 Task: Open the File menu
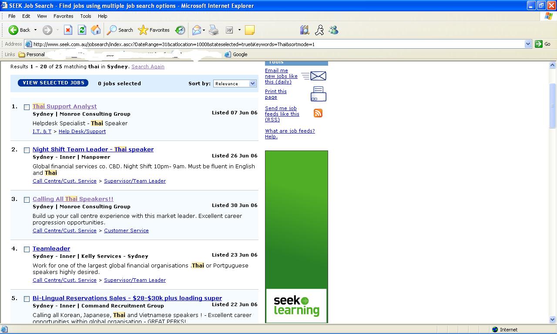pos(12,16)
